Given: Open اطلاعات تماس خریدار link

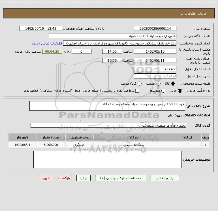Looking at the screenshot, I should pyautogui.click(x=47, y=43).
